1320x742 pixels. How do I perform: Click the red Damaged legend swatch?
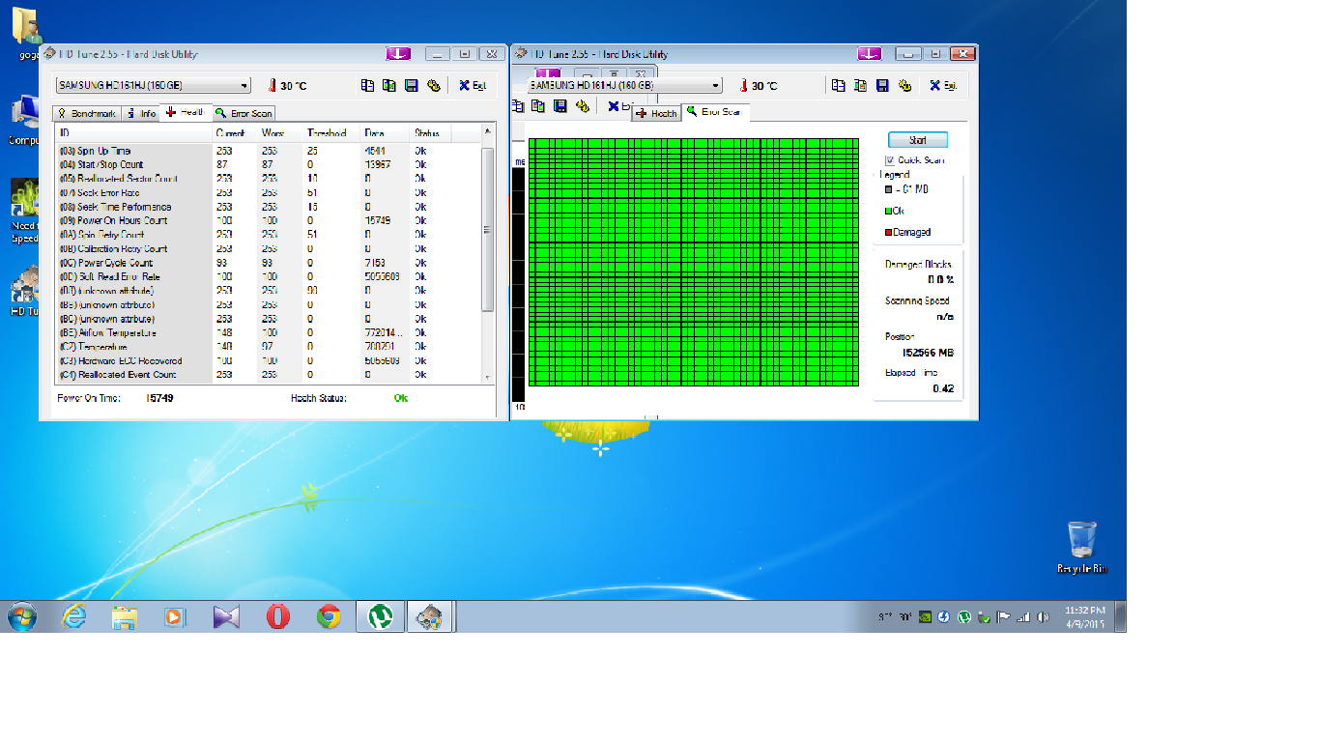pos(888,233)
